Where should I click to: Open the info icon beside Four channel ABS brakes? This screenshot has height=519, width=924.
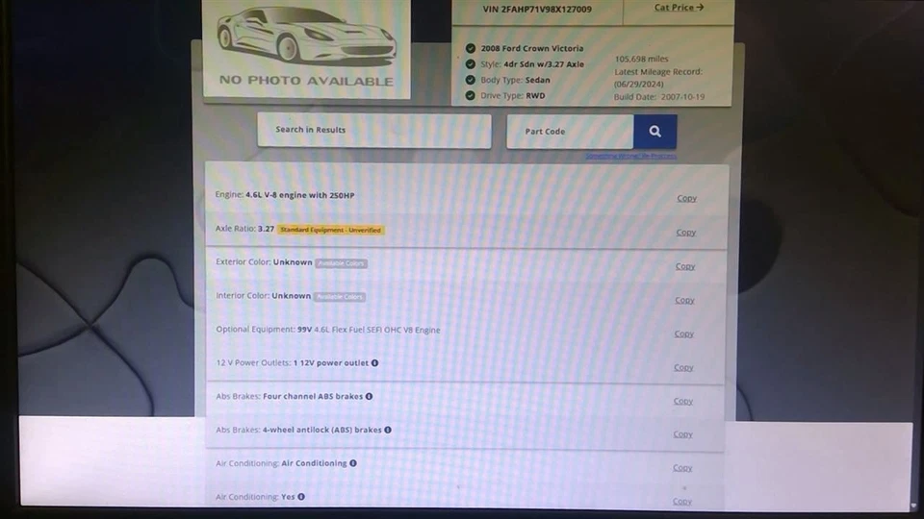pyautogui.click(x=369, y=397)
